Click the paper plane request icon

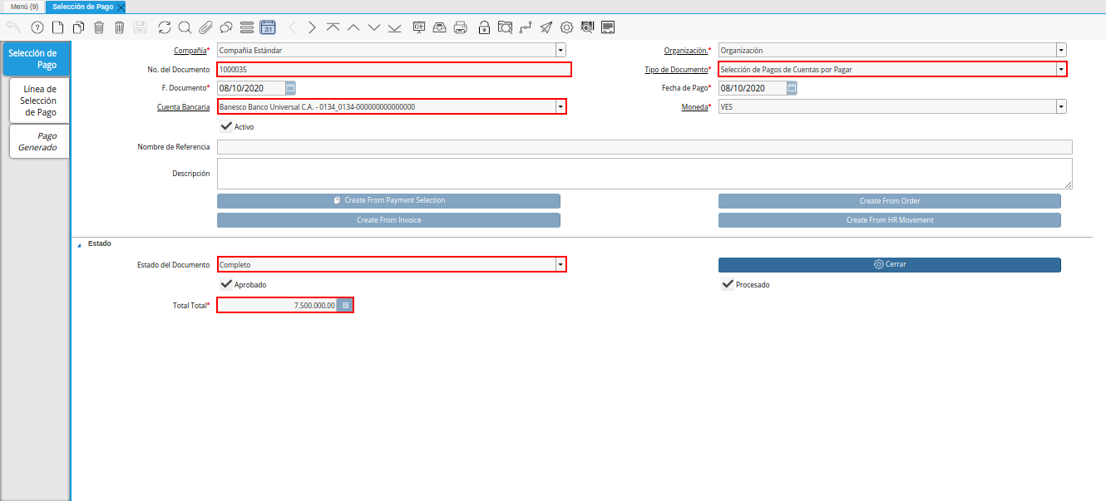coord(546,27)
